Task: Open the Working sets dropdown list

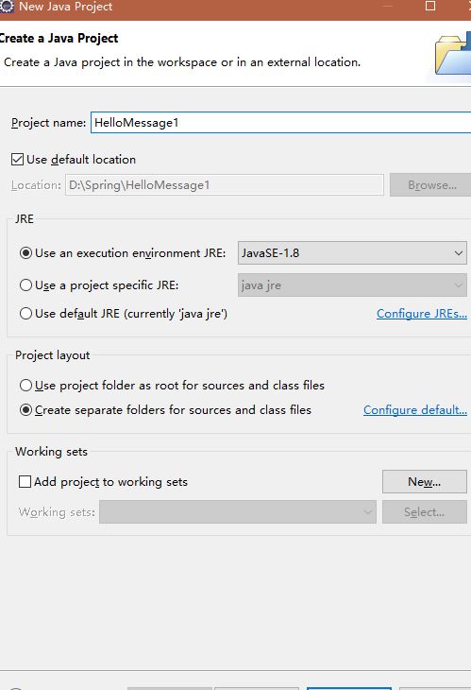Action: [x=238, y=511]
